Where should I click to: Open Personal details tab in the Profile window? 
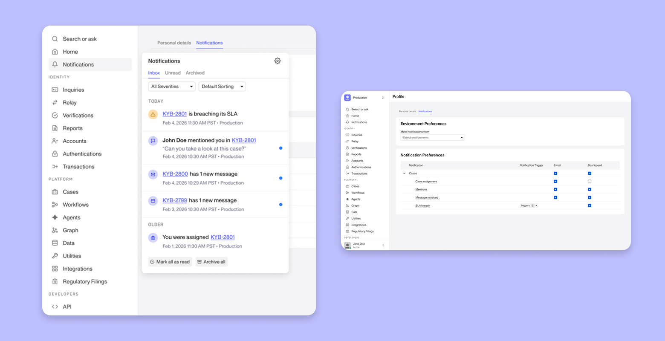click(408, 111)
